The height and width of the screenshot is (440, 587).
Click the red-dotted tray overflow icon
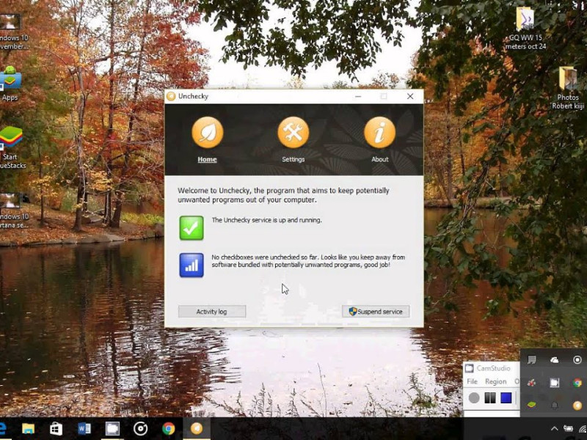[x=531, y=382]
